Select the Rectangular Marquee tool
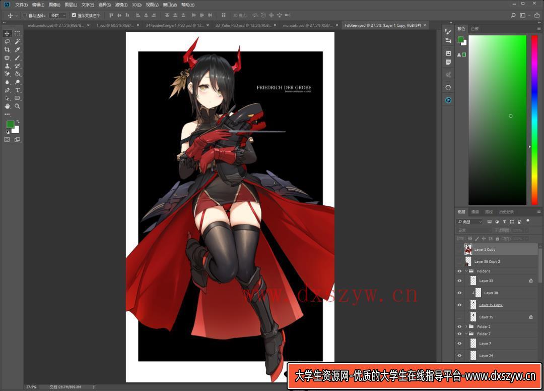Viewport: 544px width, 391px height. (17, 34)
